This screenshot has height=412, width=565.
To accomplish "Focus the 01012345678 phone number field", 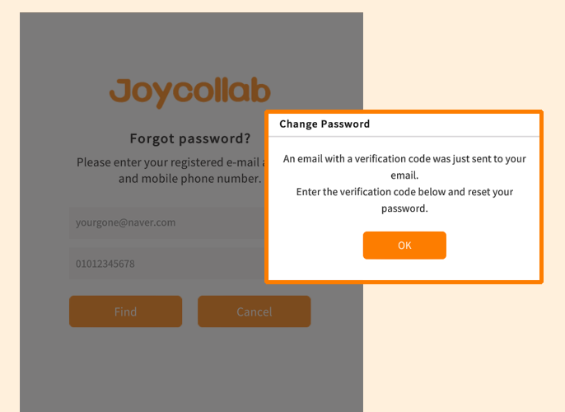I will point(167,264).
